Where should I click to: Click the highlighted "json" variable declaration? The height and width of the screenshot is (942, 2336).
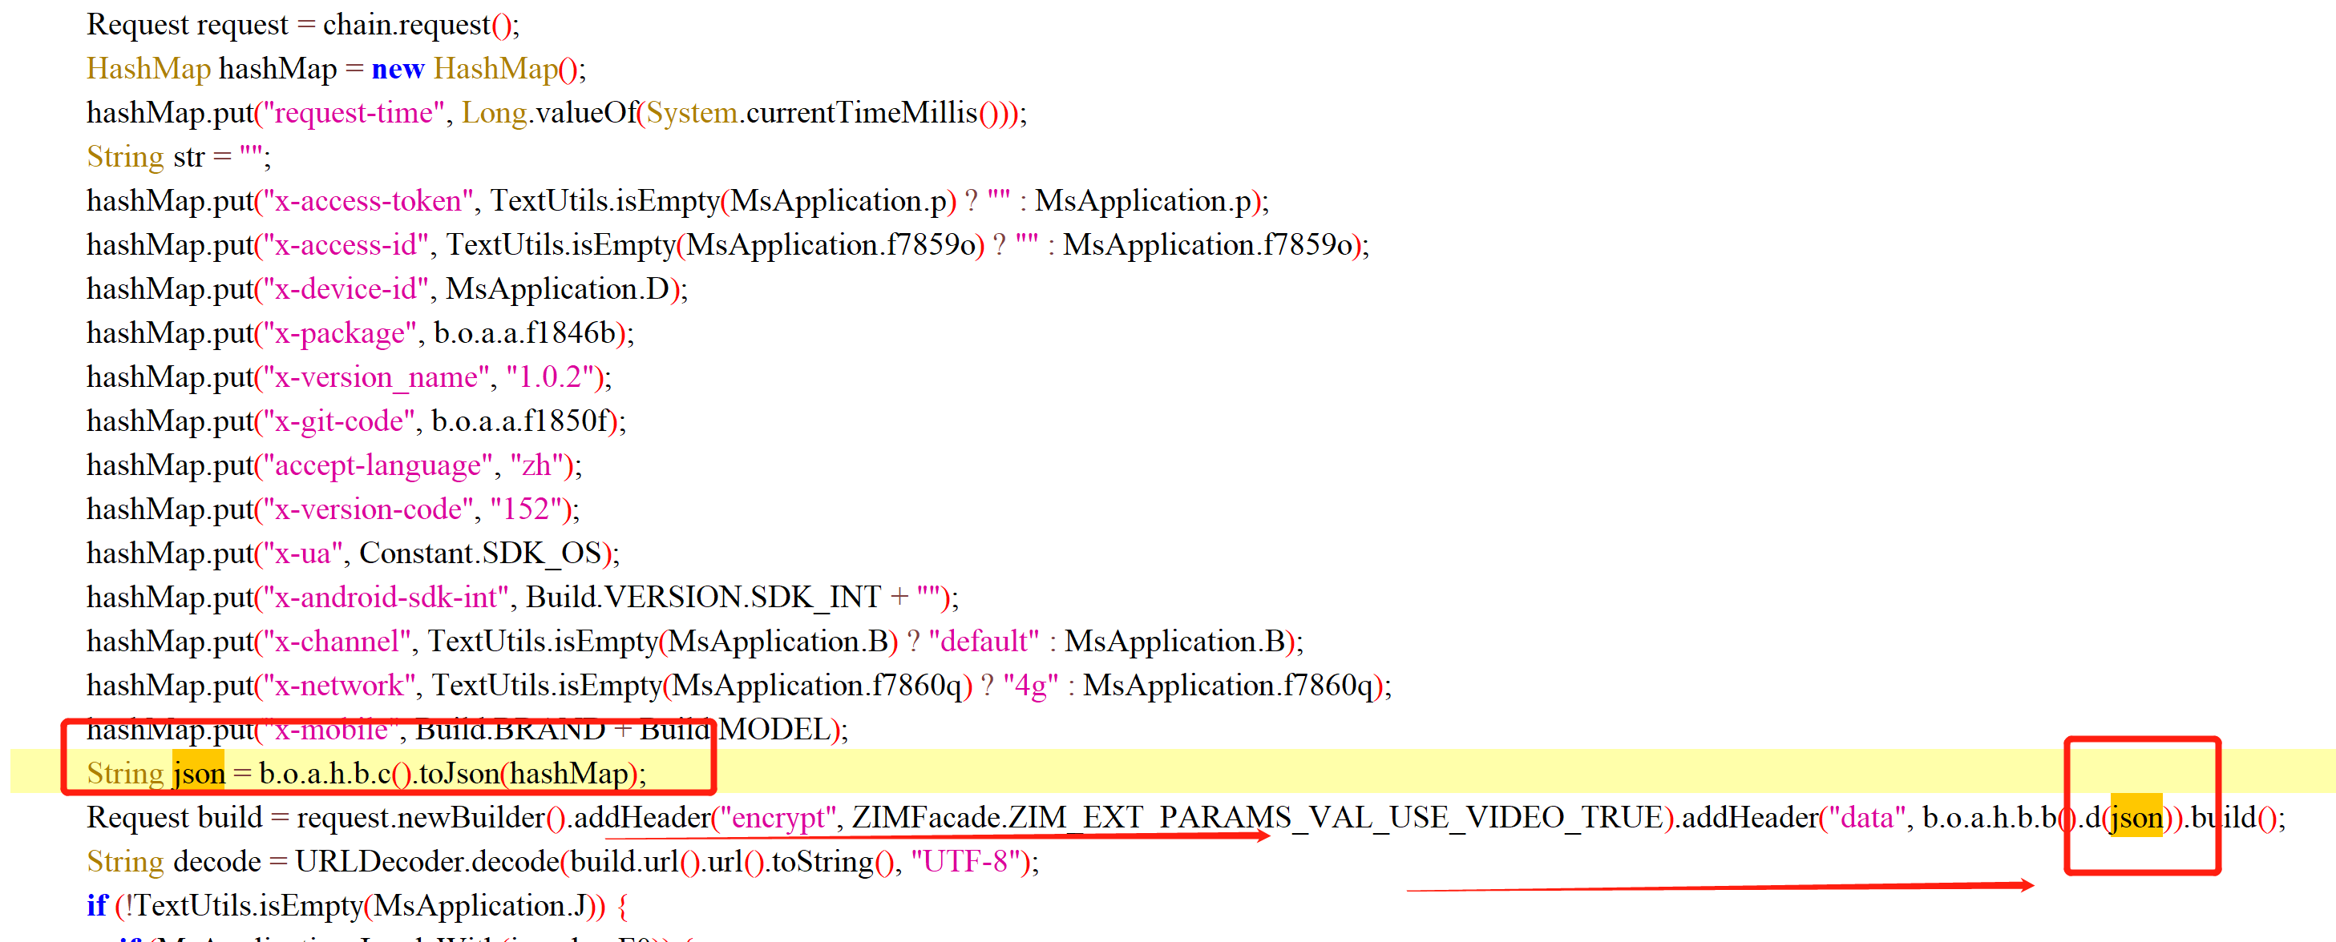pyautogui.click(x=199, y=774)
